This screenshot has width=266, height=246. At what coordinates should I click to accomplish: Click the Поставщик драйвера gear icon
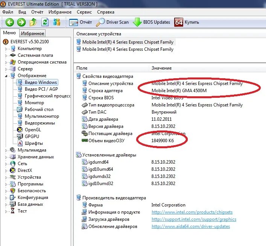(x=85, y=133)
